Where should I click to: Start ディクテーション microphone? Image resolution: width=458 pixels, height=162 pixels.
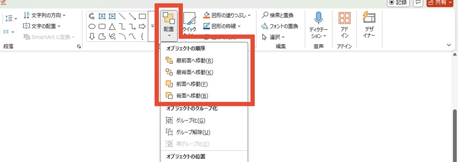(318, 25)
